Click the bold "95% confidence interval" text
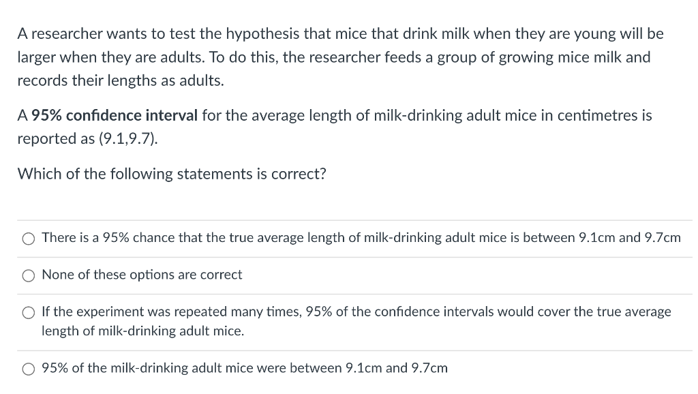 pyautogui.click(x=115, y=115)
